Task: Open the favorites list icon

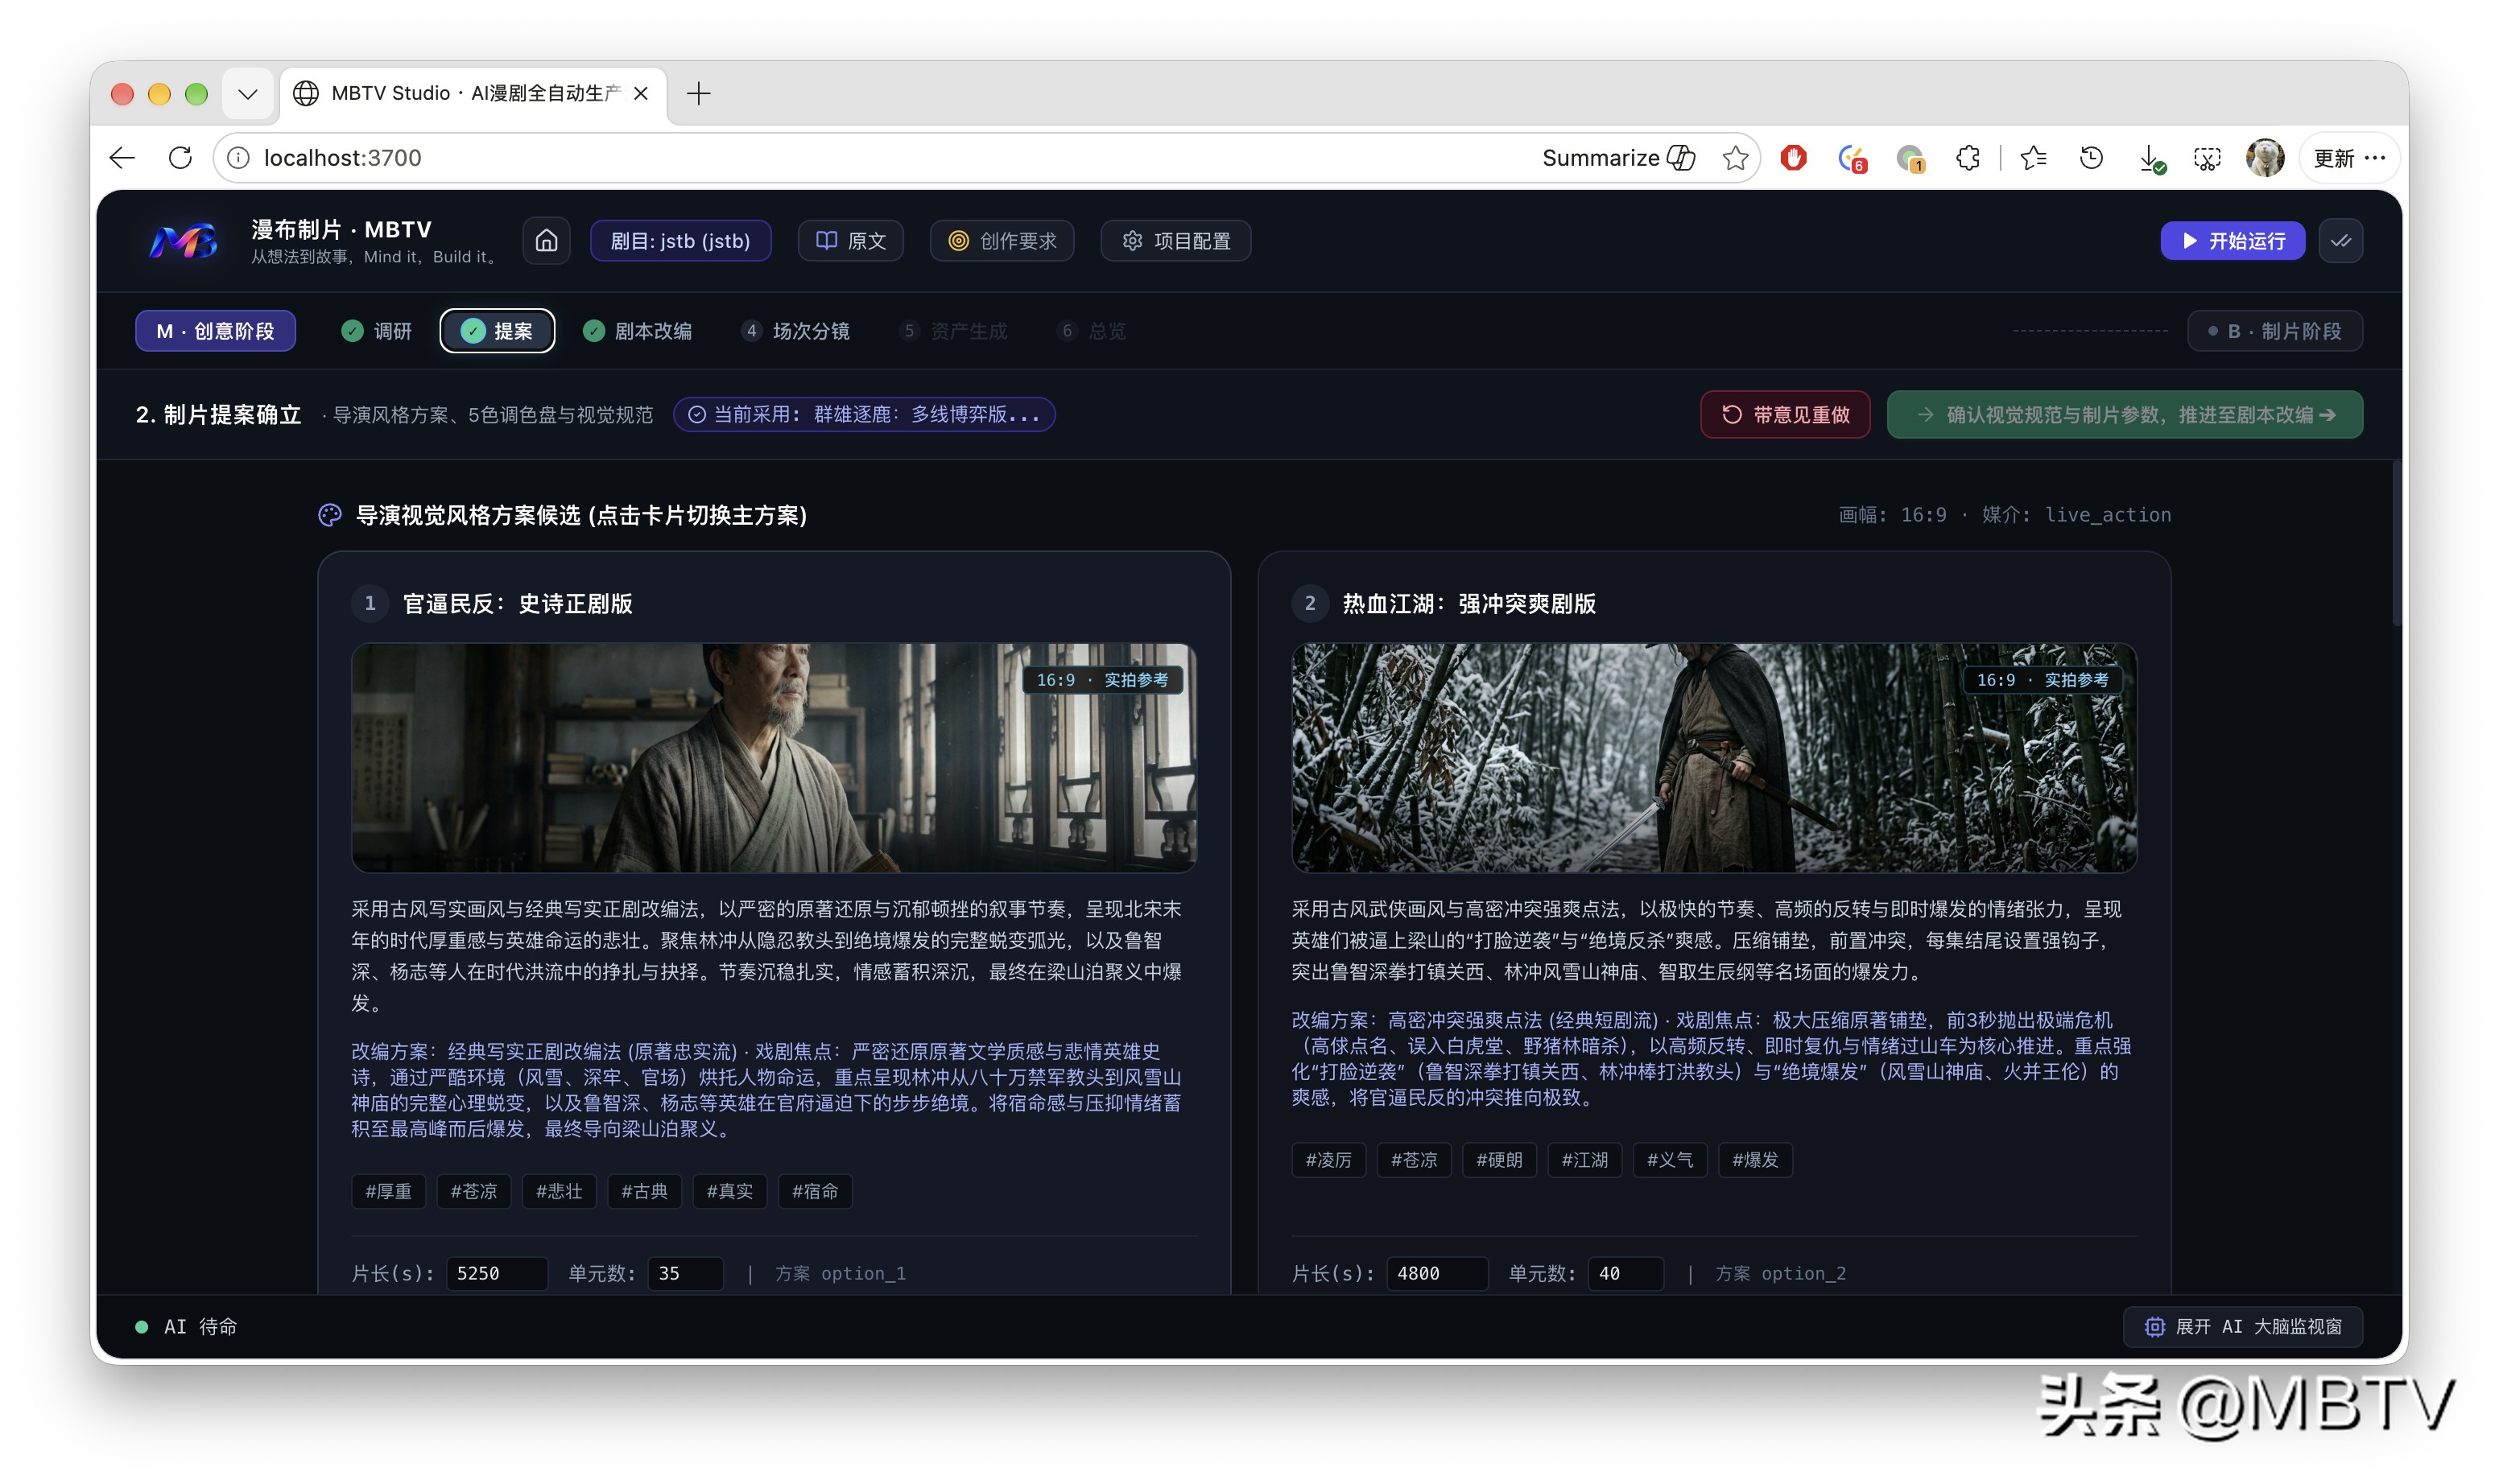Action: (x=2033, y=158)
